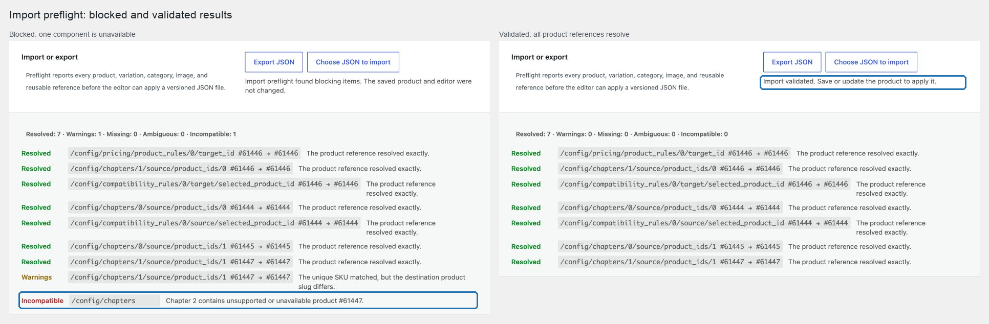The image size is (989, 324).
Task: Click Export JSON in the Blocked panel
Action: (x=274, y=62)
